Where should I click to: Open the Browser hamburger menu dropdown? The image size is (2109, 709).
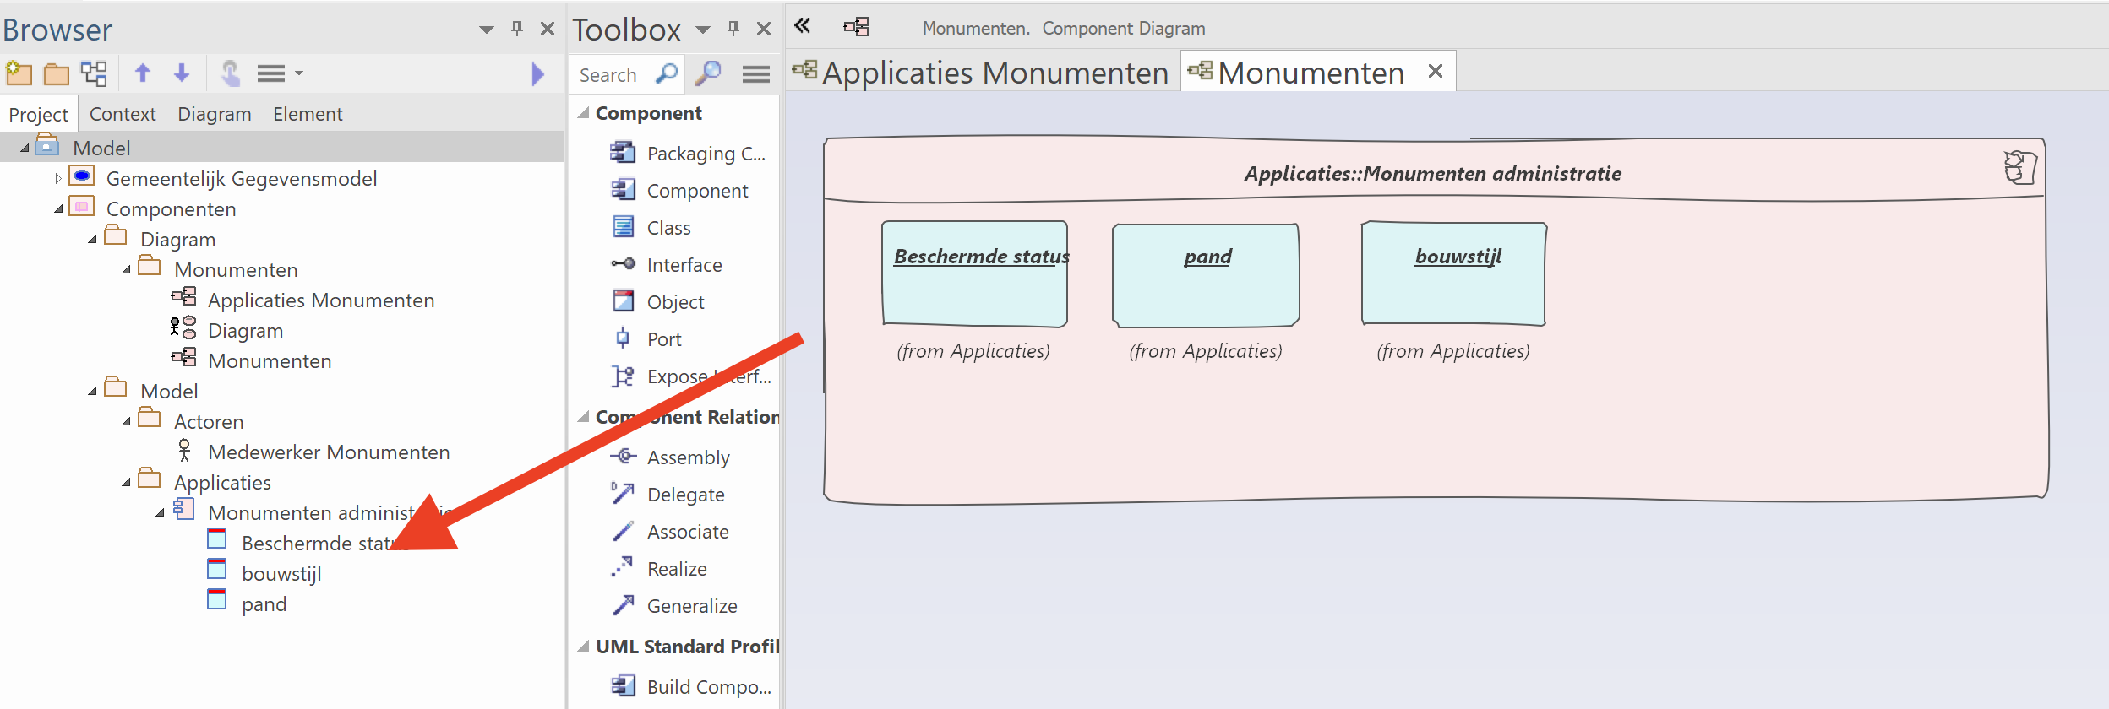click(x=280, y=74)
